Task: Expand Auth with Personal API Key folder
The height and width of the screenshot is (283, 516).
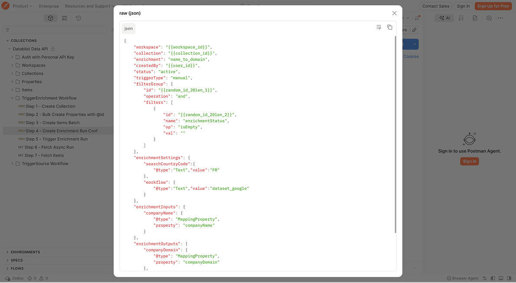Action: (x=12, y=57)
